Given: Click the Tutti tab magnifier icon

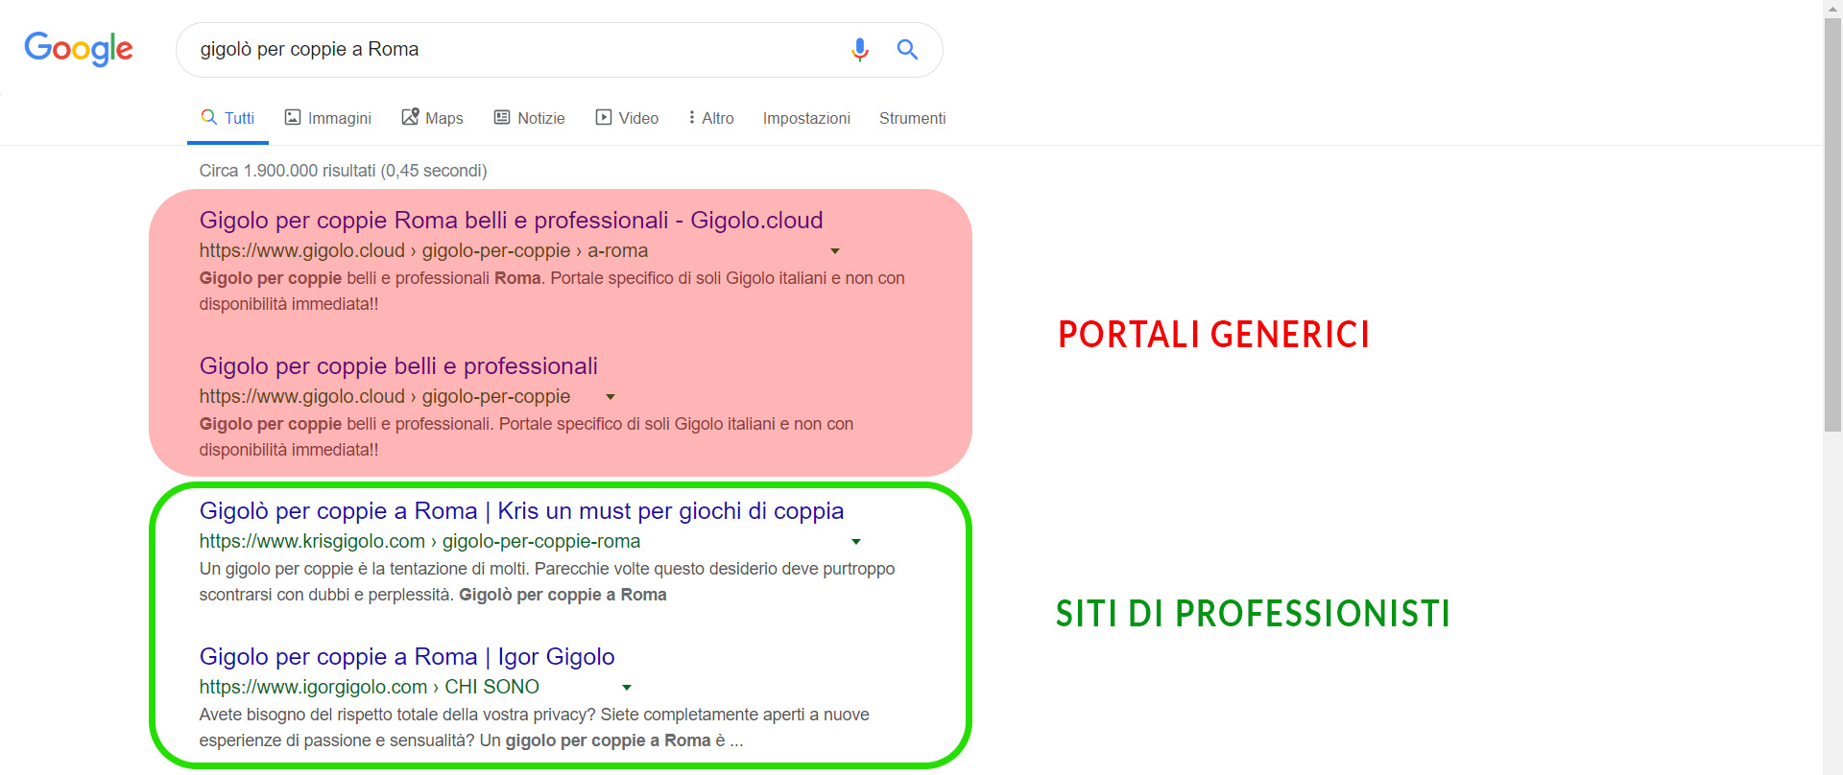Looking at the screenshot, I should [208, 117].
